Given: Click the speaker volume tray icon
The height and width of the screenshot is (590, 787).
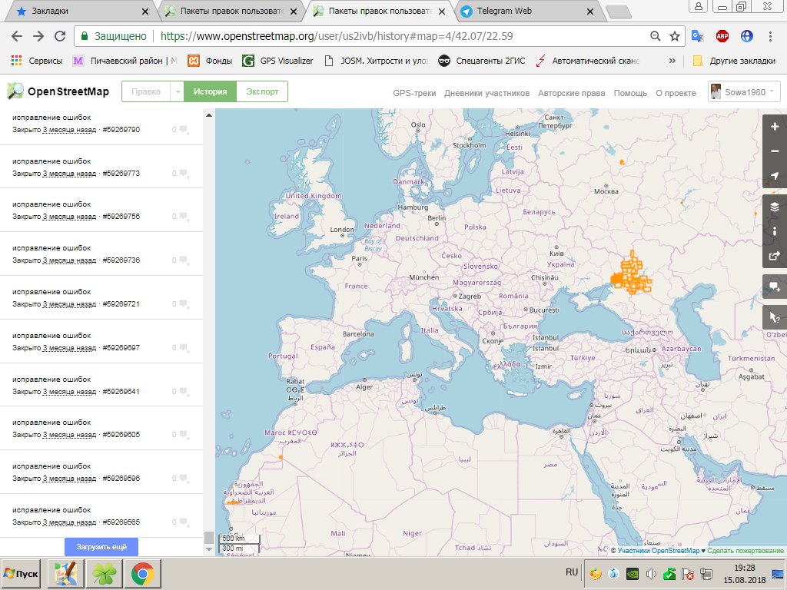Looking at the screenshot, I should point(651,574).
